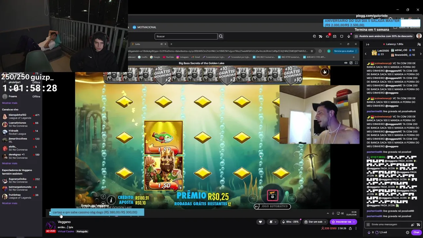Open the Gmail bookmark
The width and height of the screenshot is (423, 238).
click(196, 57)
